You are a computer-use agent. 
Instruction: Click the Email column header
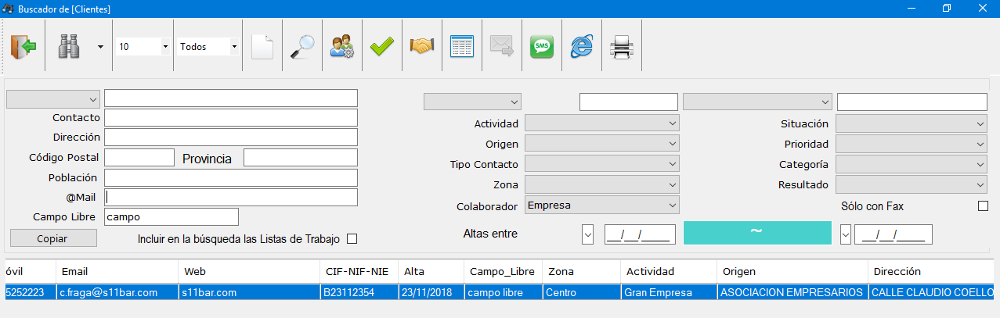pyautogui.click(x=117, y=271)
